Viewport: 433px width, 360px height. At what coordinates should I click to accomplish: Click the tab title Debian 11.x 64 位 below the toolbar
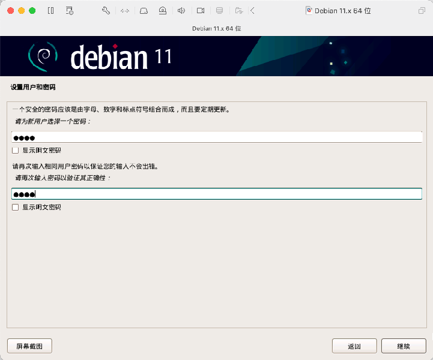pyautogui.click(x=216, y=28)
